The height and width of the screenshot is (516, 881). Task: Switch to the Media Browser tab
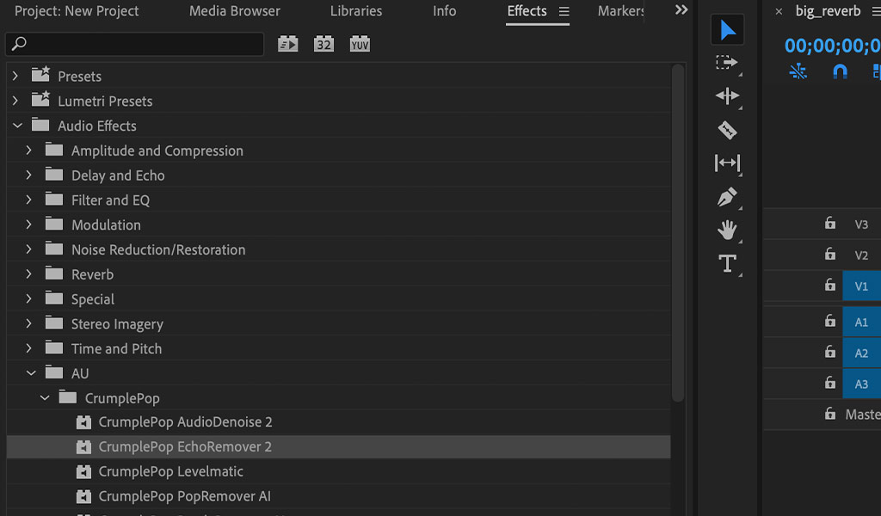[234, 10]
